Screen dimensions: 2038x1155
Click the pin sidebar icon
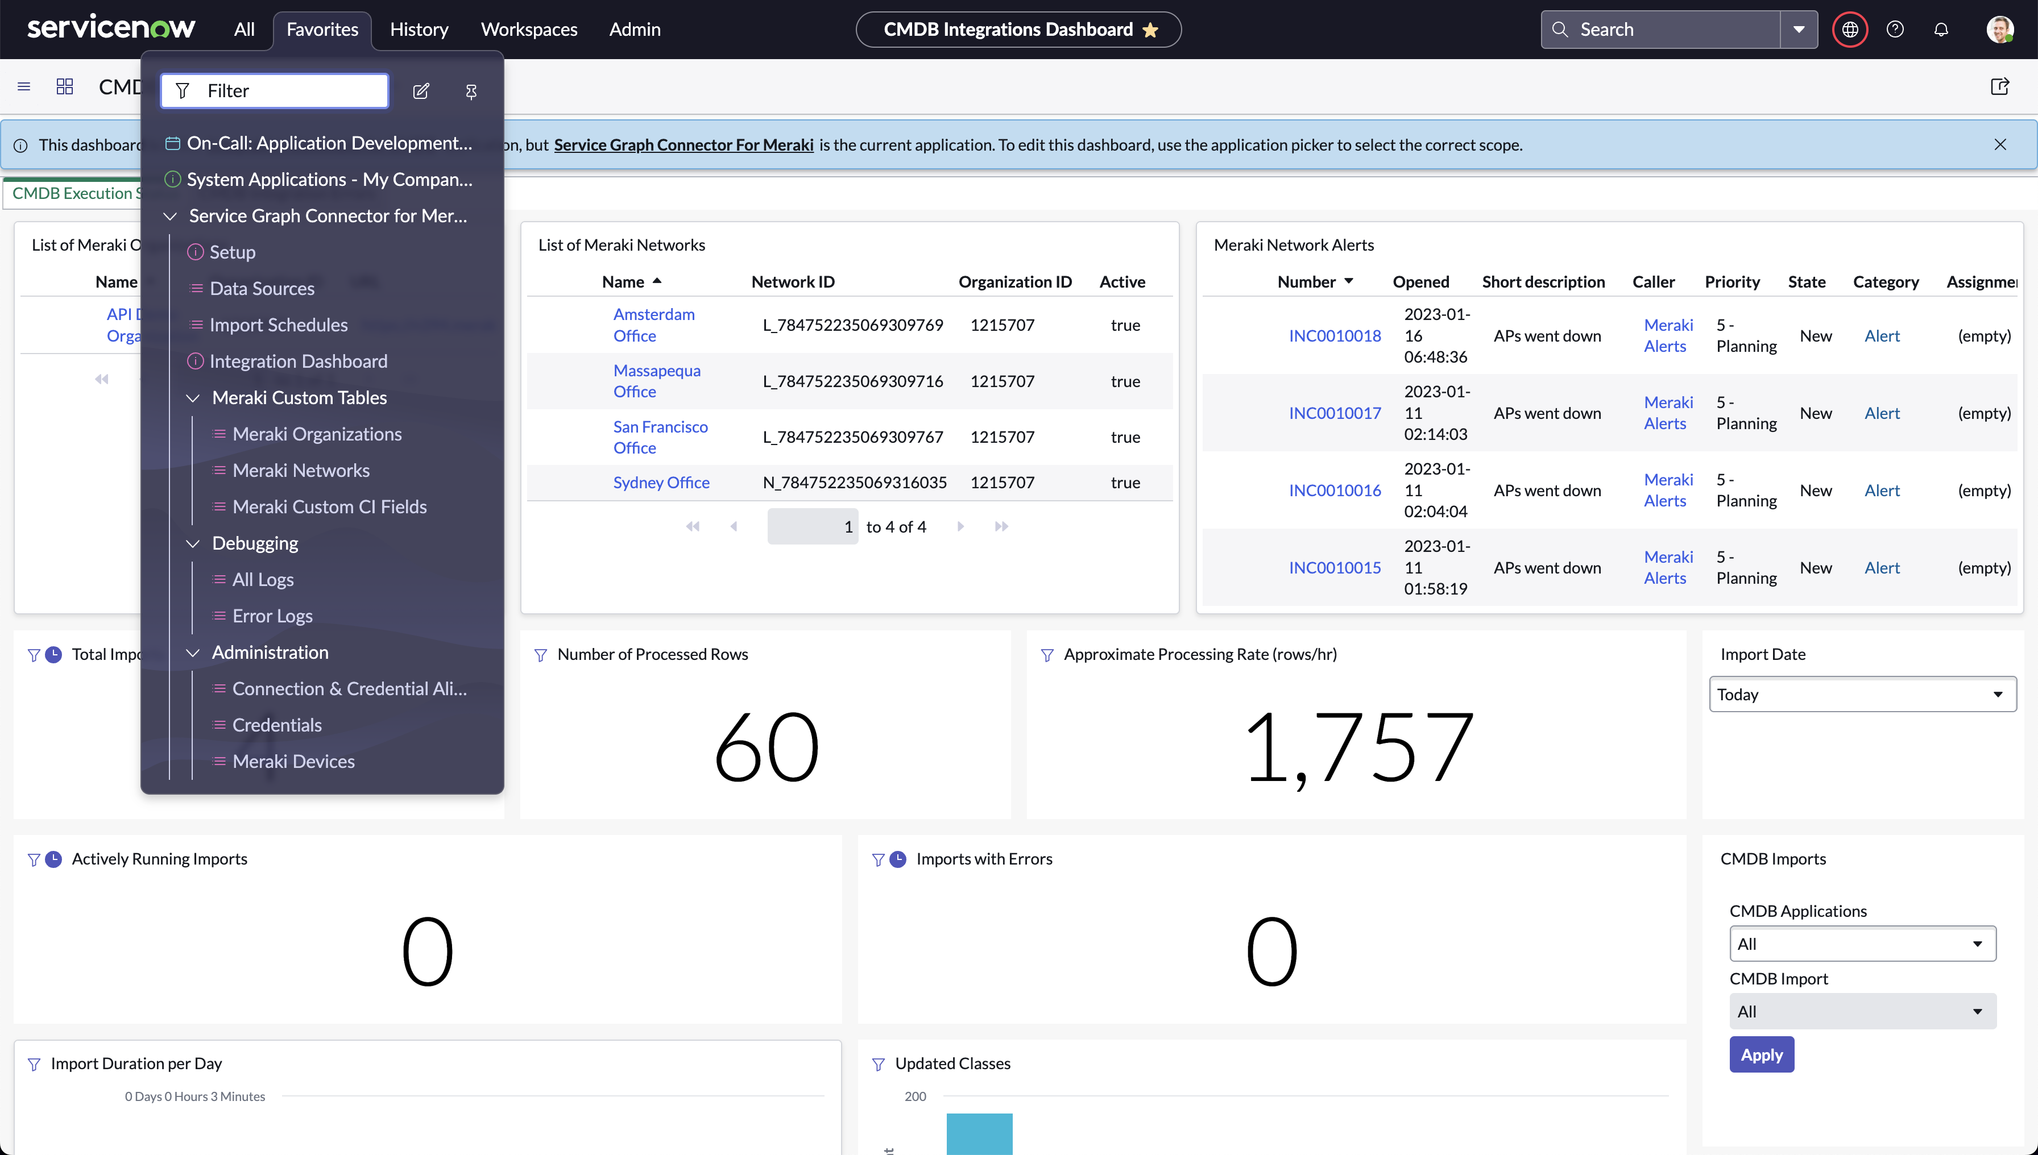pyautogui.click(x=471, y=91)
